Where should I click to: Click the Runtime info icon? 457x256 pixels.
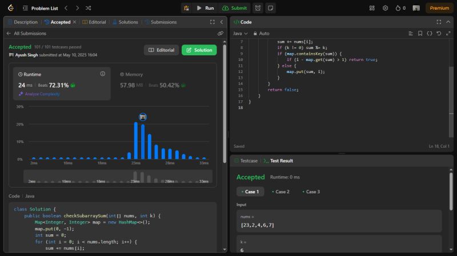103,74
